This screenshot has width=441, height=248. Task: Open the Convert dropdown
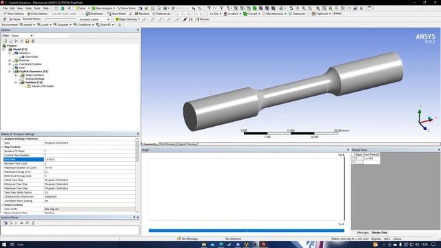click(252, 14)
